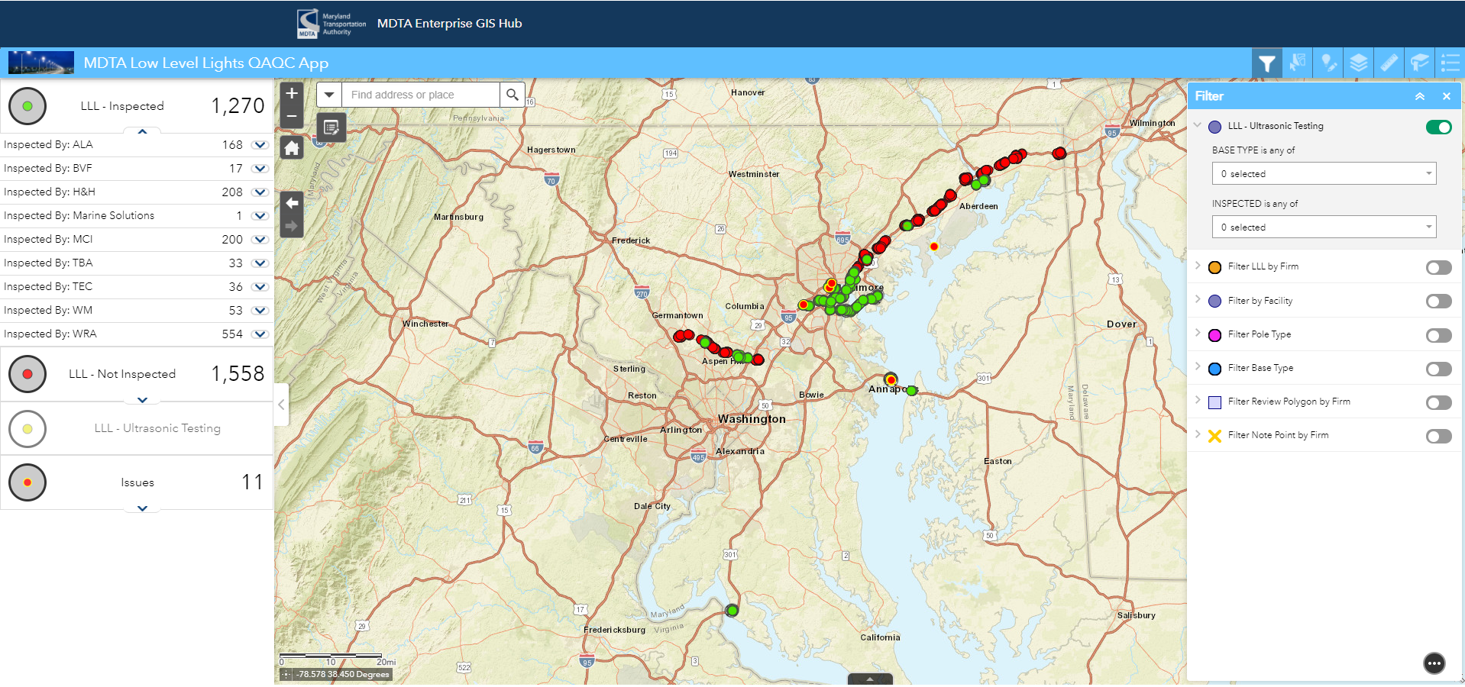Viewport: 1465px width, 687px height.
Task: Click the green map point near Fredericksburg
Action: (732, 611)
